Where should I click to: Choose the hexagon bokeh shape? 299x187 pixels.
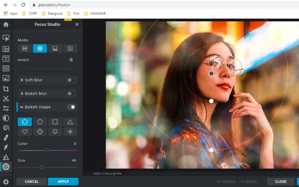click(40, 122)
